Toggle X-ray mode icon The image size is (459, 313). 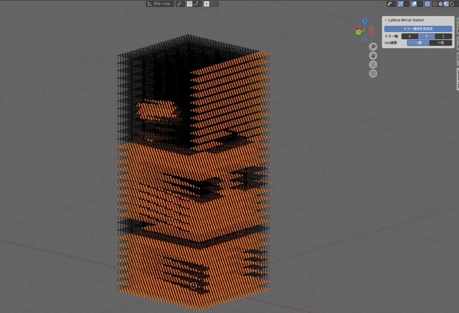[427, 4]
